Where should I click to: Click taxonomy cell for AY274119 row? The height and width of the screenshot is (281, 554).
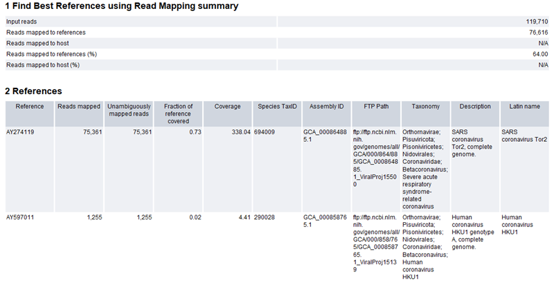[x=425, y=170]
